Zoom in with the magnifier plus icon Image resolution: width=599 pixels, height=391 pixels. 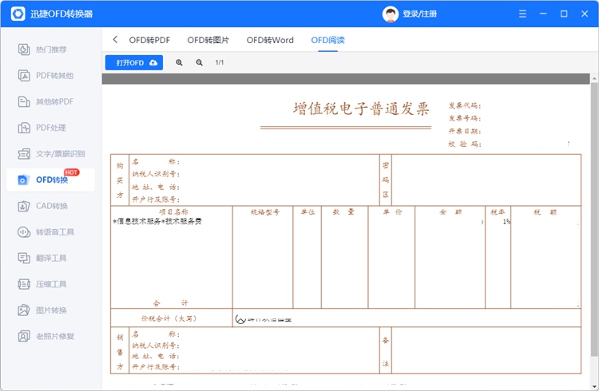pyautogui.click(x=179, y=62)
